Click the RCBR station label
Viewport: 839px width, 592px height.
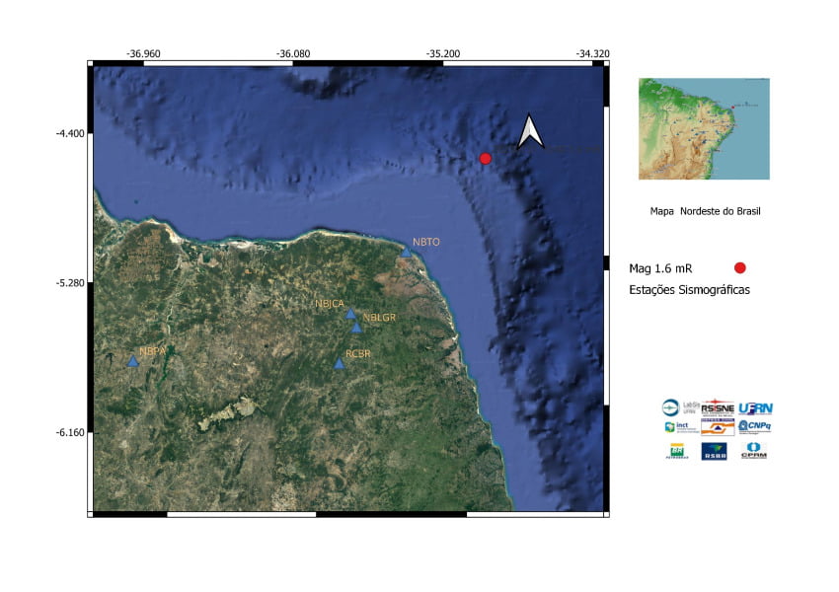358,353
